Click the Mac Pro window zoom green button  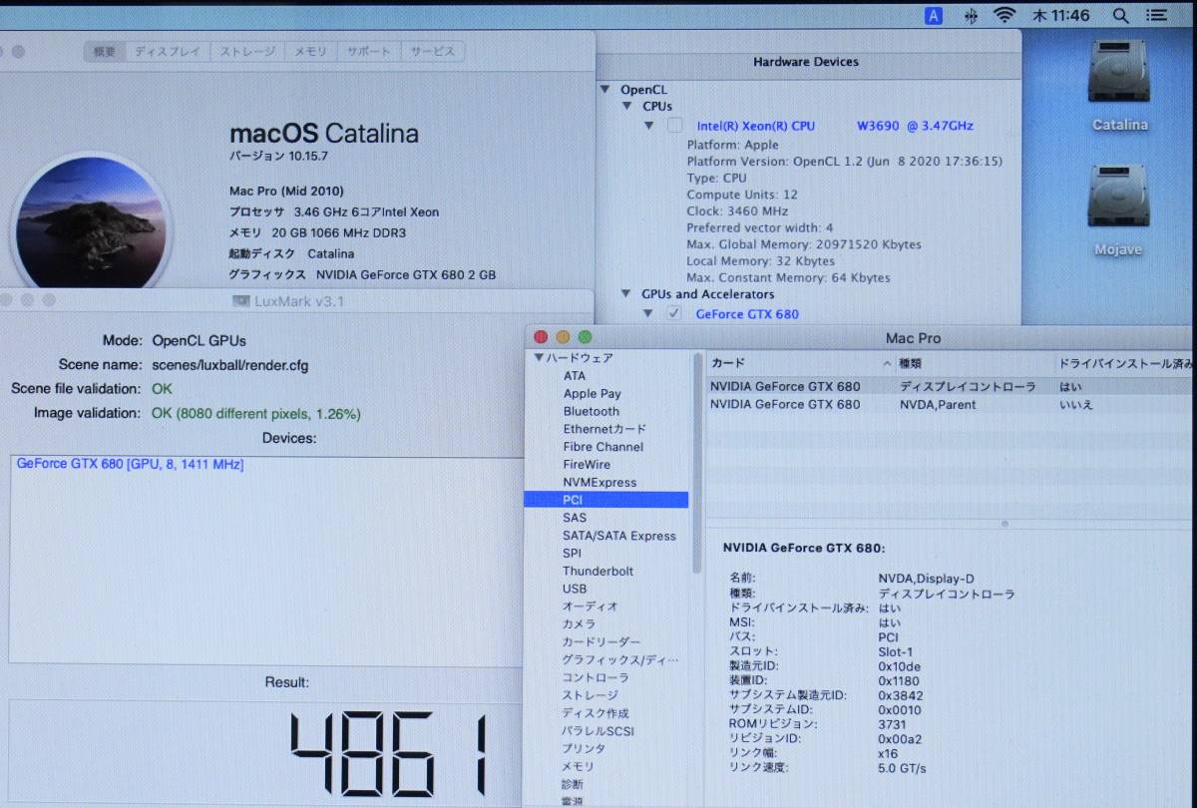pyautogui.click(x=586, y=337)
